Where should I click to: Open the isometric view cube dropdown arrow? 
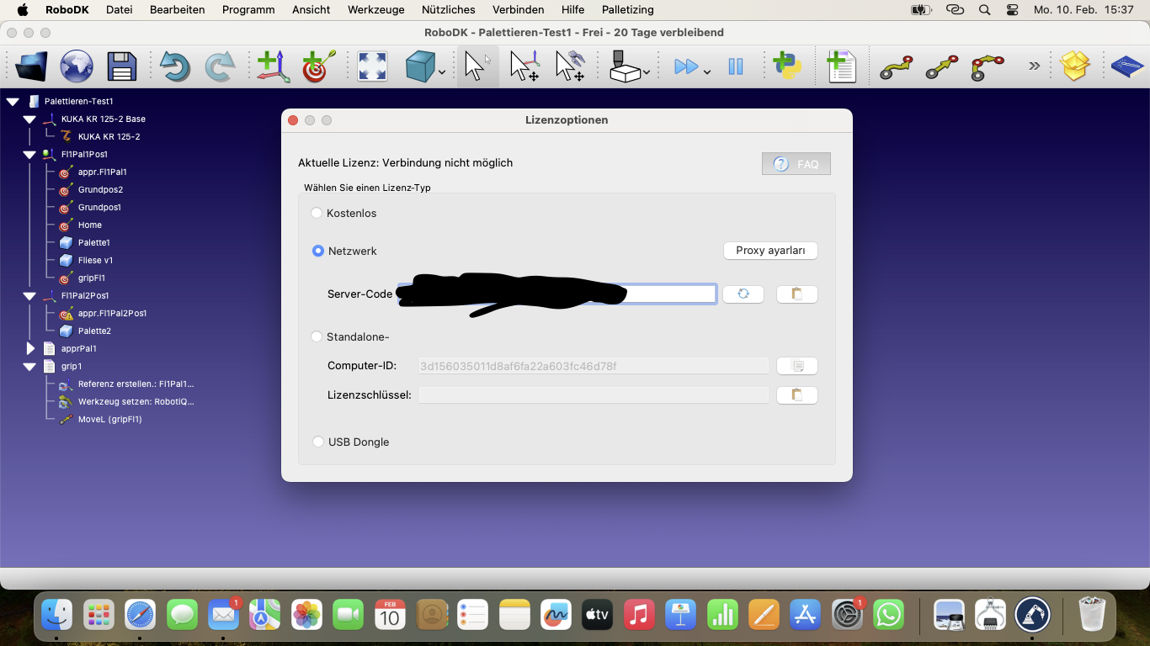442,72
